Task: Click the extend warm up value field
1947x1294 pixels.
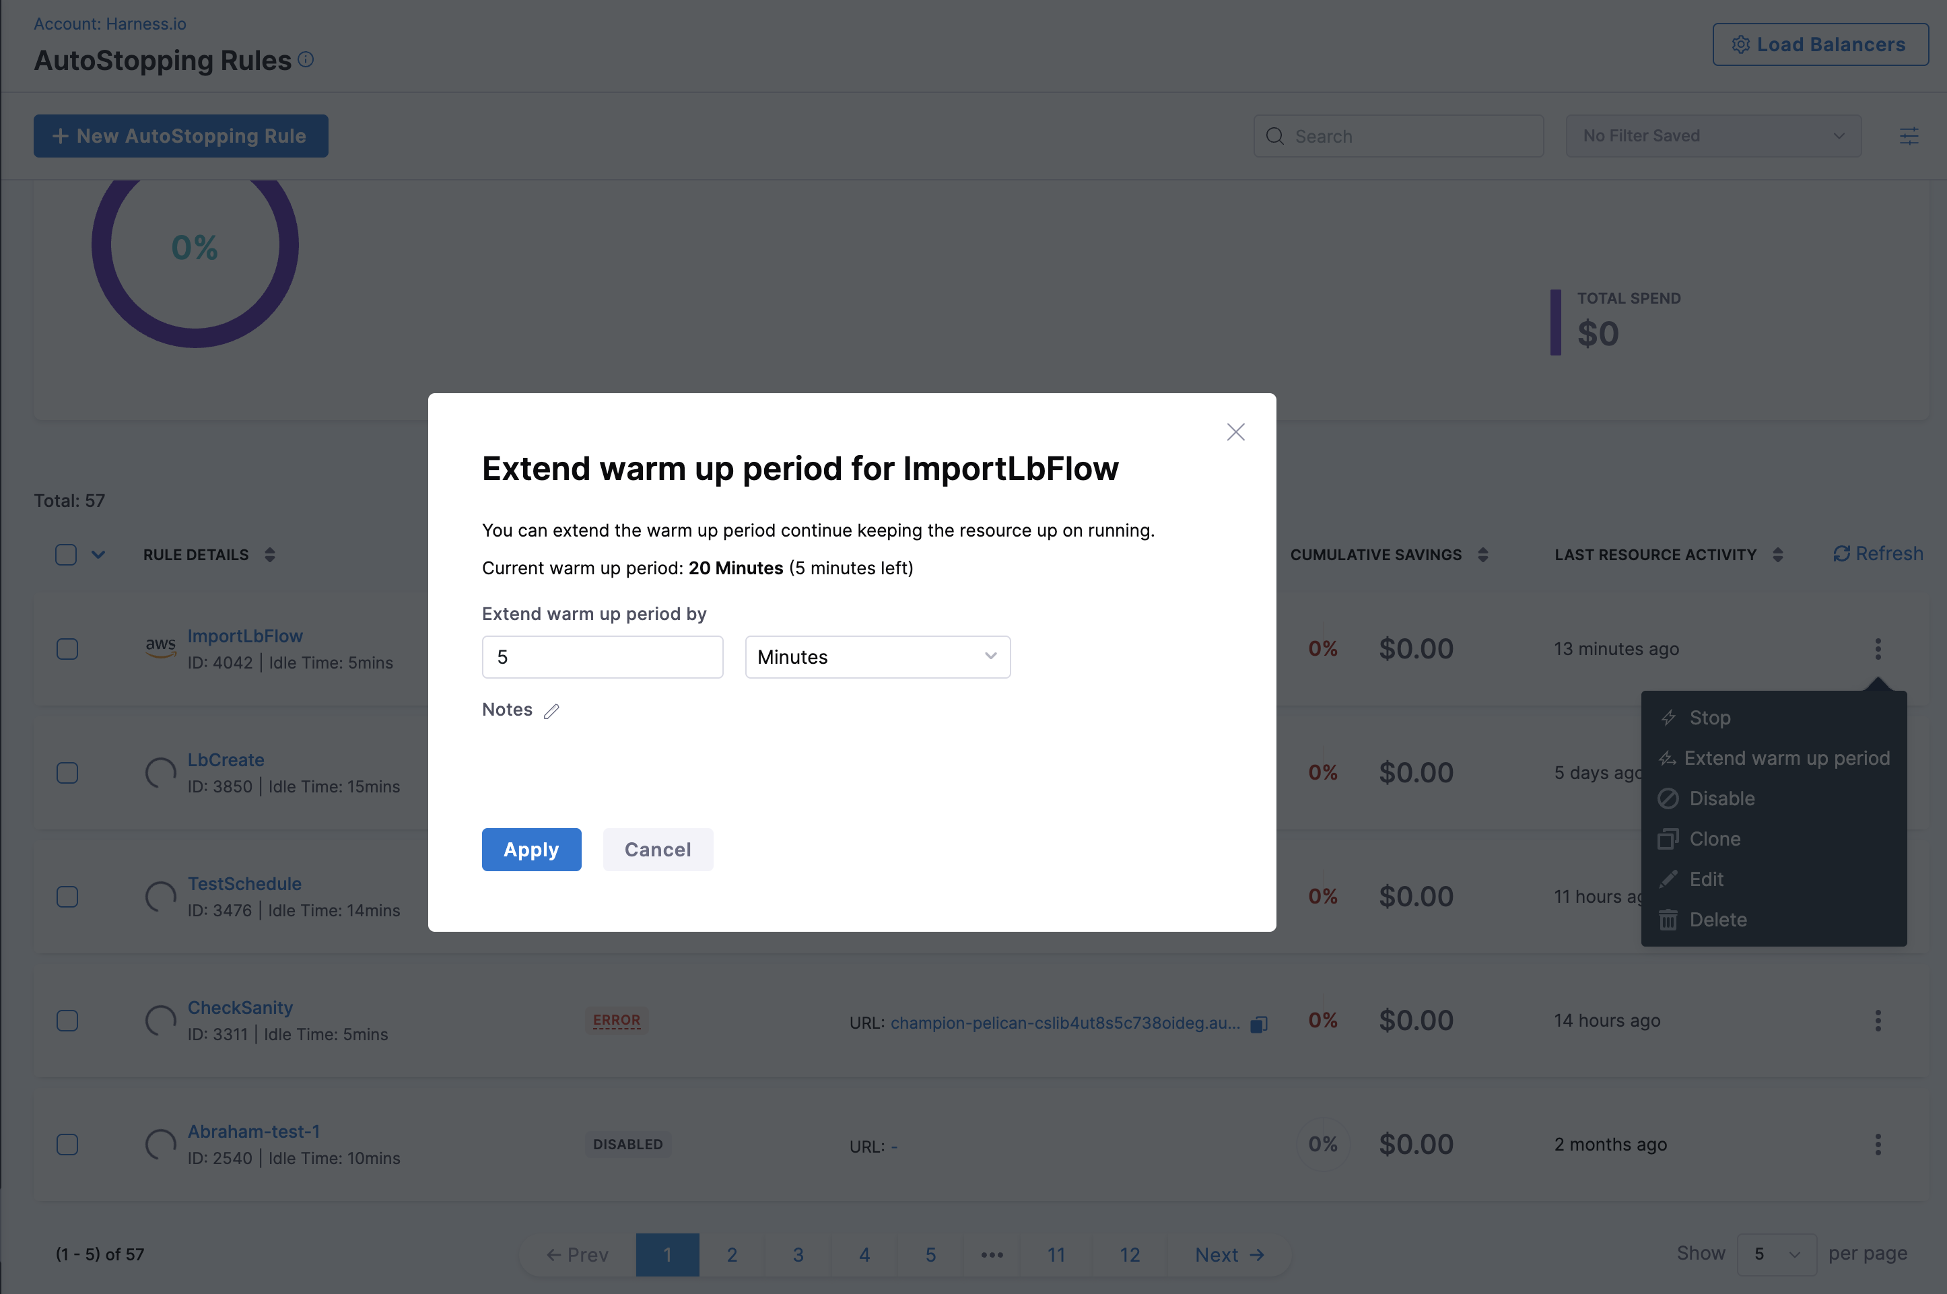Action: tap(603, 657)
